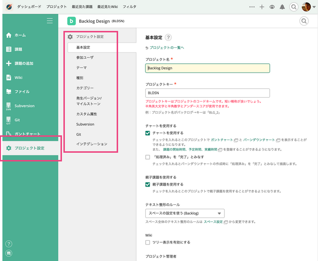This screenshot has width=318, height=261.
Task: Collapse sidebar with hamburger icon
Action: (x=50, y=21)
